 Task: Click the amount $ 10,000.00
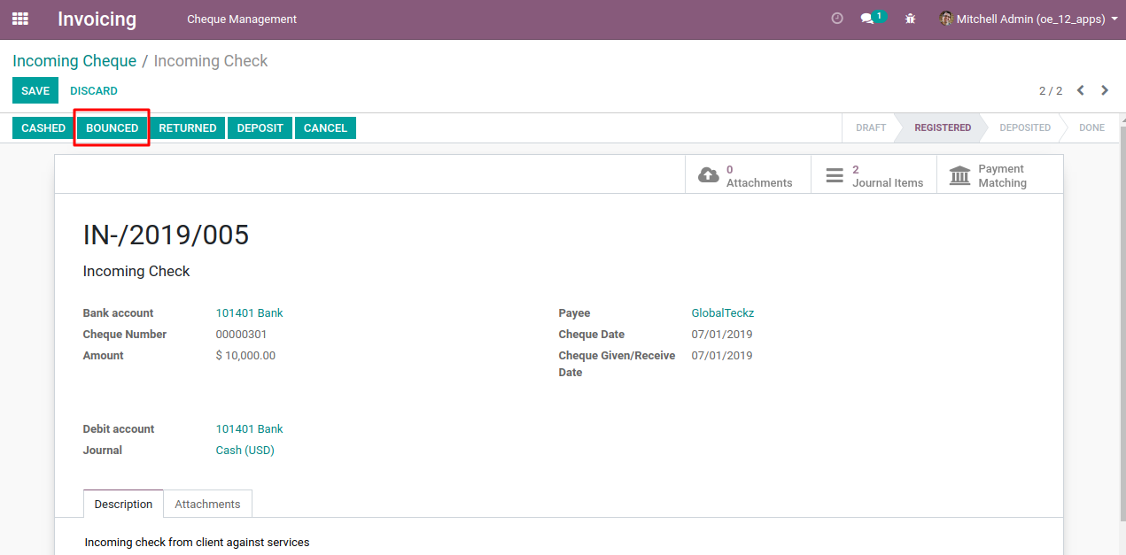pos(245,356)
